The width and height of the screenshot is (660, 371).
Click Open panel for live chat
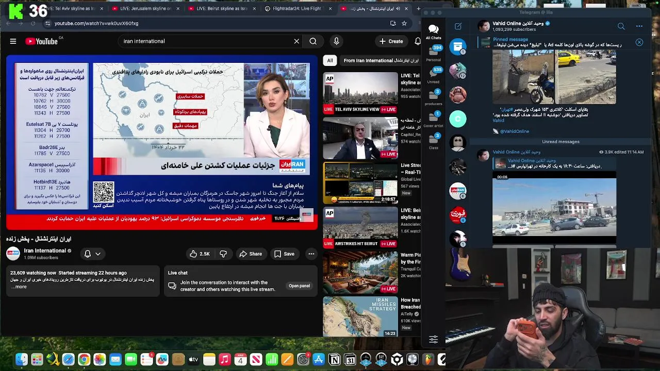tap(299, 286)
